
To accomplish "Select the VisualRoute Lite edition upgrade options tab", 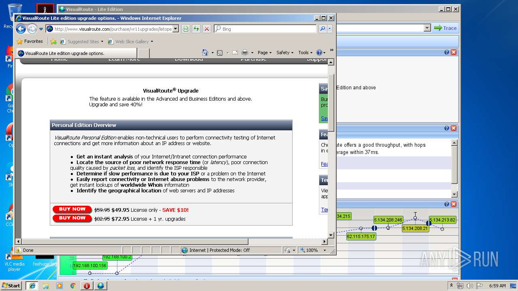I will [x=76, y=53].
